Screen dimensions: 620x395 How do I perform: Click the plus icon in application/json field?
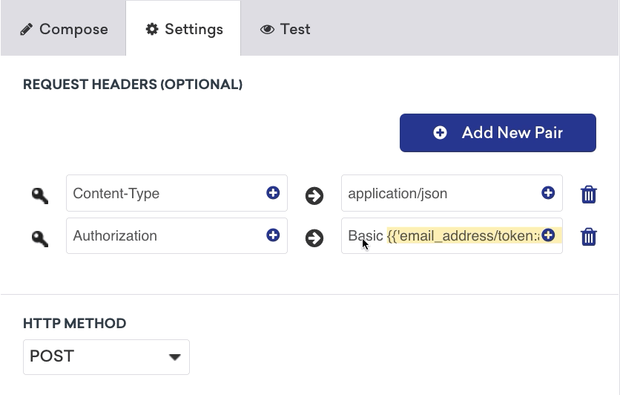pos(548,193)
